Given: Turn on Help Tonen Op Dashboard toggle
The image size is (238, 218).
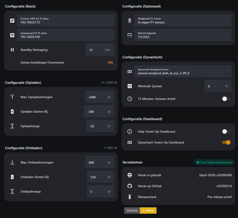Looking at the screenshot, I should tap(226, 132).
